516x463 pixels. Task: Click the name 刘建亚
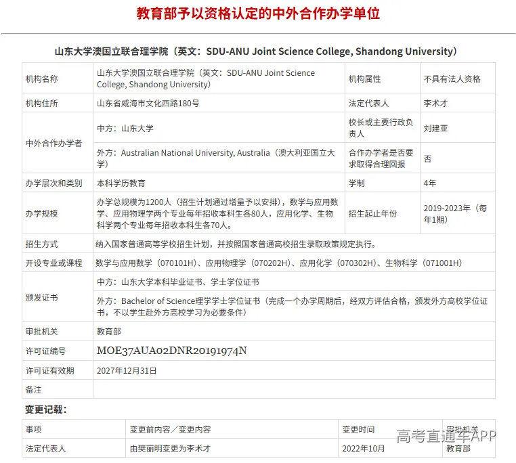pos(435,128)
